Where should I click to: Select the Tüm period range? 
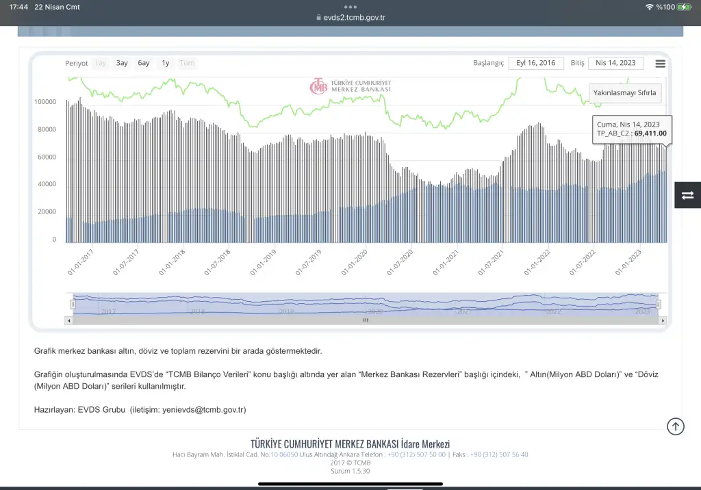(x=187, y=63)
